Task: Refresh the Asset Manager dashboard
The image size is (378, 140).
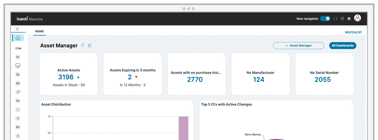Action: tap(83, 45)
